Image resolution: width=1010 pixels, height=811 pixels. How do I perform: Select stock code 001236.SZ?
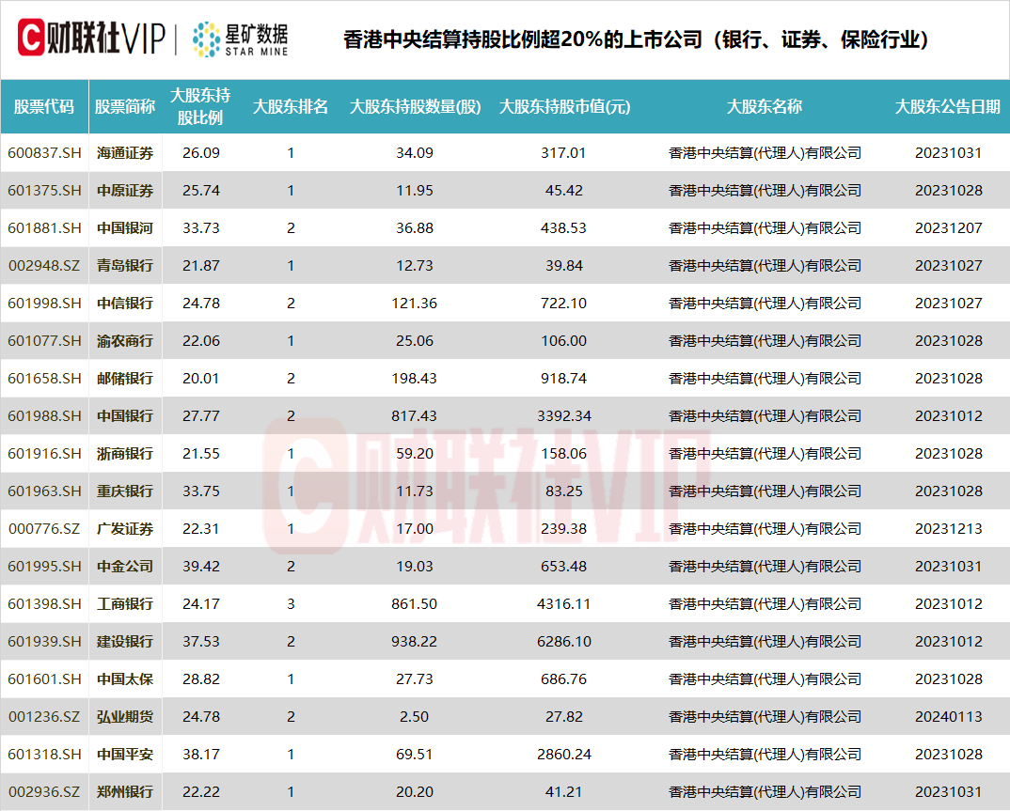point(44,716)
